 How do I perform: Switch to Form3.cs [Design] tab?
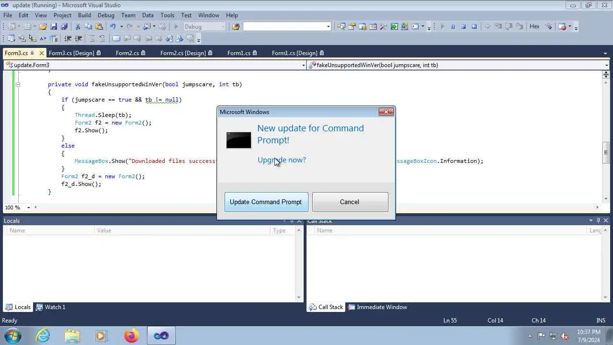(x=75, y=53)
